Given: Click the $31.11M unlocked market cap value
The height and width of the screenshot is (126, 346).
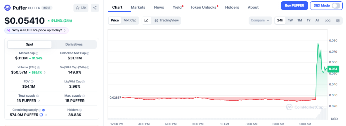Looking at the screenshot, I should 75,58.
